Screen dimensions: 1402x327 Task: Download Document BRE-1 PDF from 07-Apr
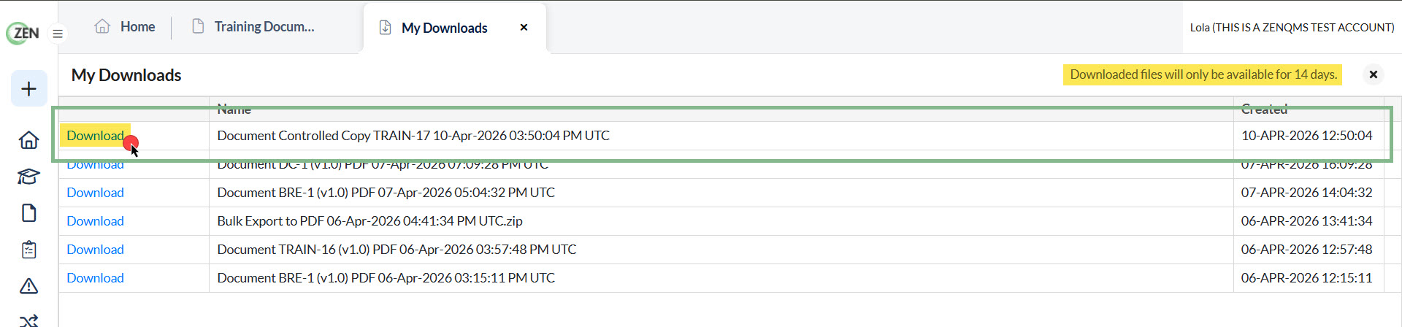click(96, 193)
